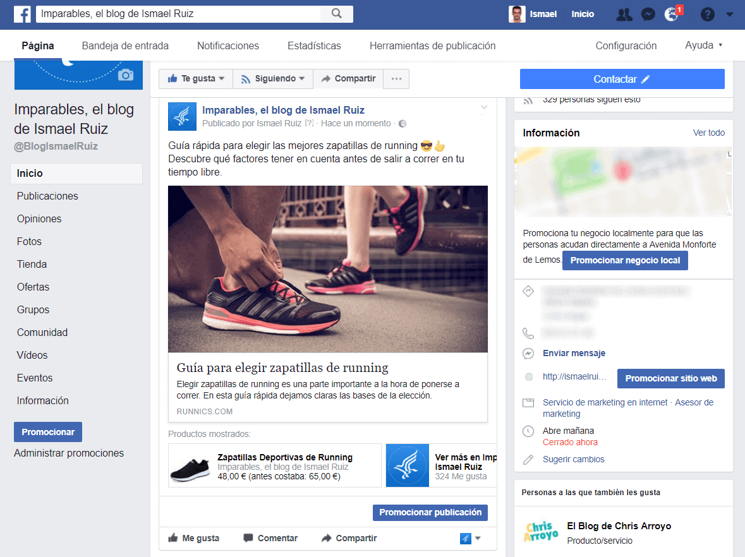
Task: Click the phone icon in Información
Action: click(528, 333)
